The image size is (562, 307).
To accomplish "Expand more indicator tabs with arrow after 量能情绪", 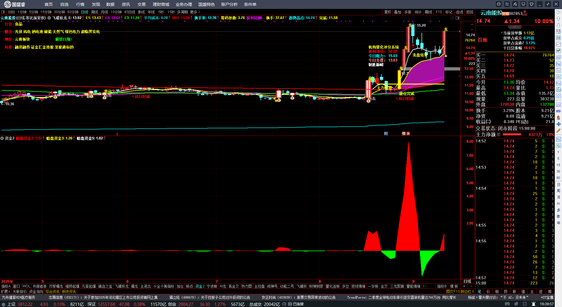I will tap(424, 286).
